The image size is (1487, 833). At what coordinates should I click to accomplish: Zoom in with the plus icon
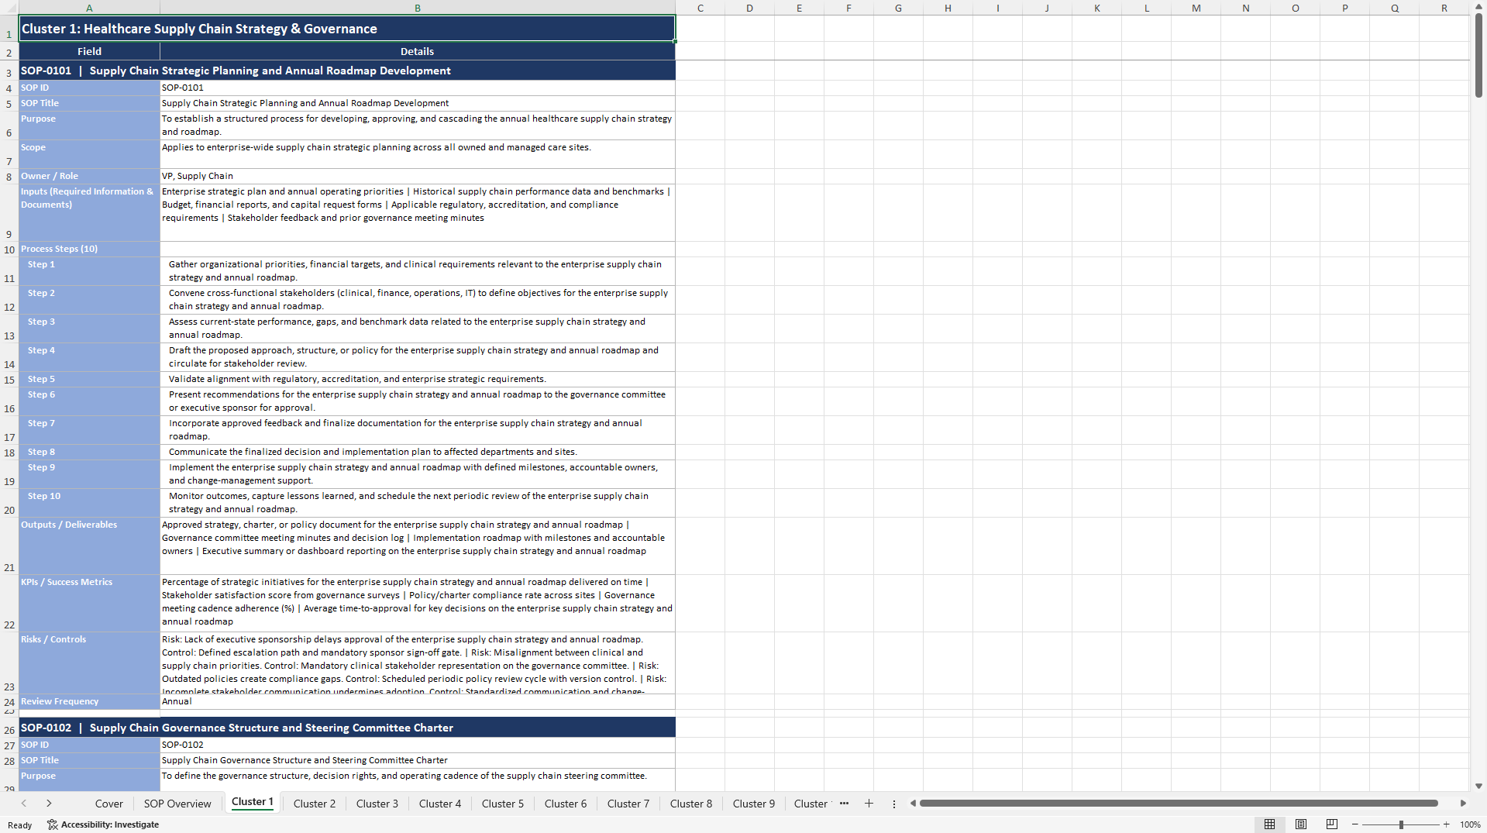[x=1446, y=824]
